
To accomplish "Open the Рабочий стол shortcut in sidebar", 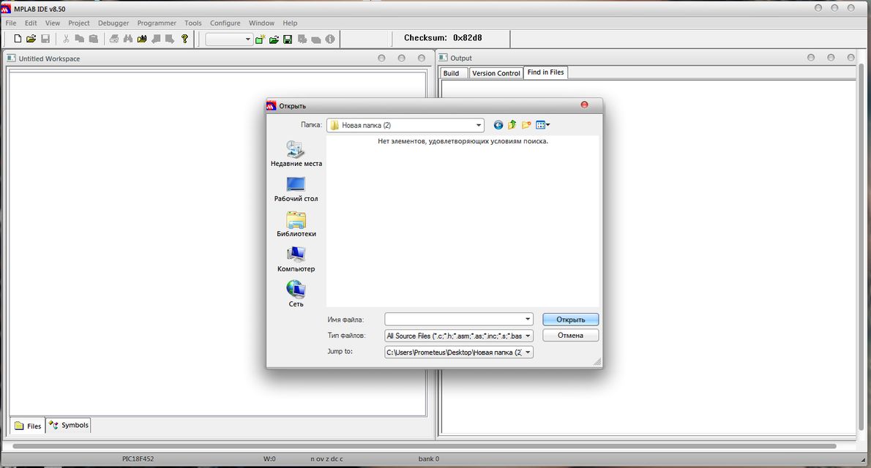I will pos(296,189).
